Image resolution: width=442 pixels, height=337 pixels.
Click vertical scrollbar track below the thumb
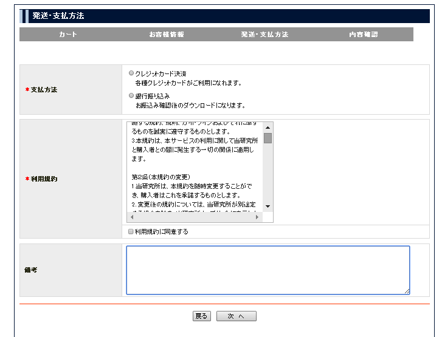(x=268, y=176)
